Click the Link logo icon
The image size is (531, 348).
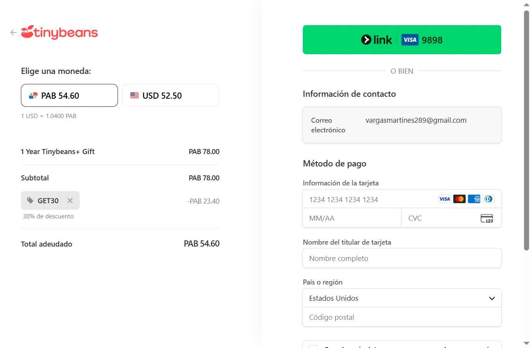coord(376,39)
